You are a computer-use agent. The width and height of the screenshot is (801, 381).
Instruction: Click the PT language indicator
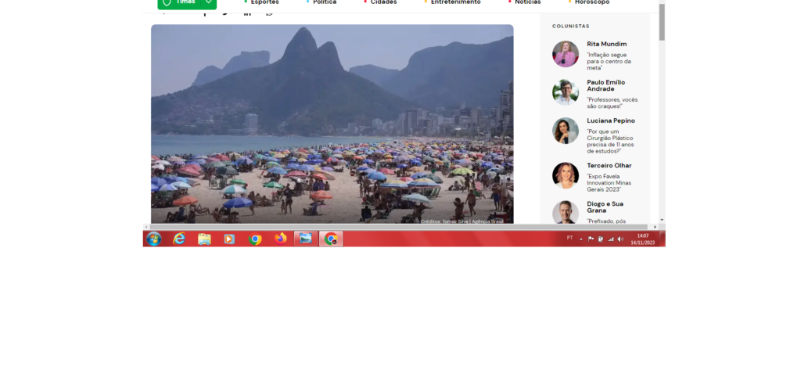(x=569, y=238)
